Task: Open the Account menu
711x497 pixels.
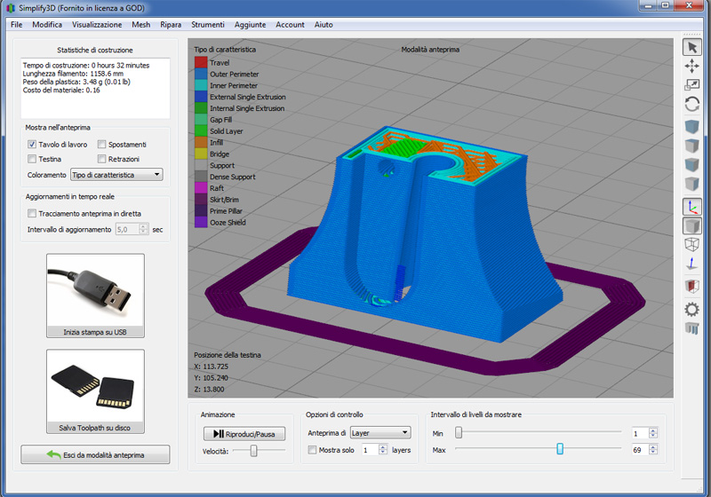Action: [x=291, y=25]
